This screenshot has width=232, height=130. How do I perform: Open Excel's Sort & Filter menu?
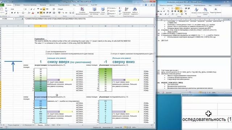127,11
